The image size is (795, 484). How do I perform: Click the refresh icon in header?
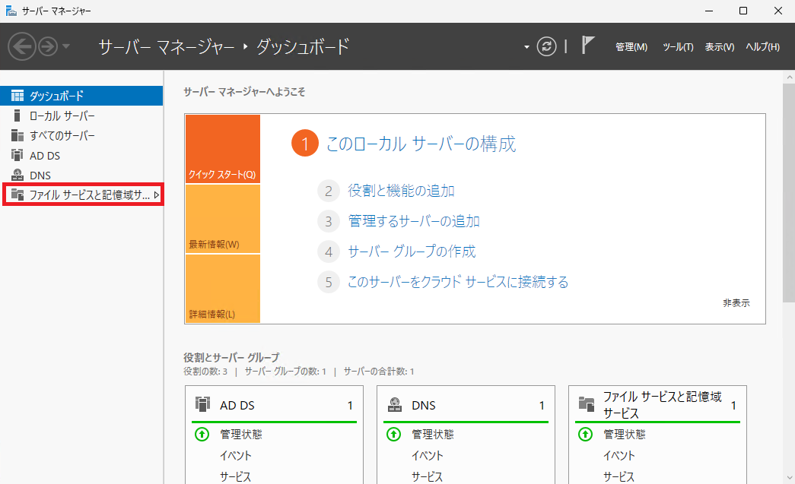(546, 46)
